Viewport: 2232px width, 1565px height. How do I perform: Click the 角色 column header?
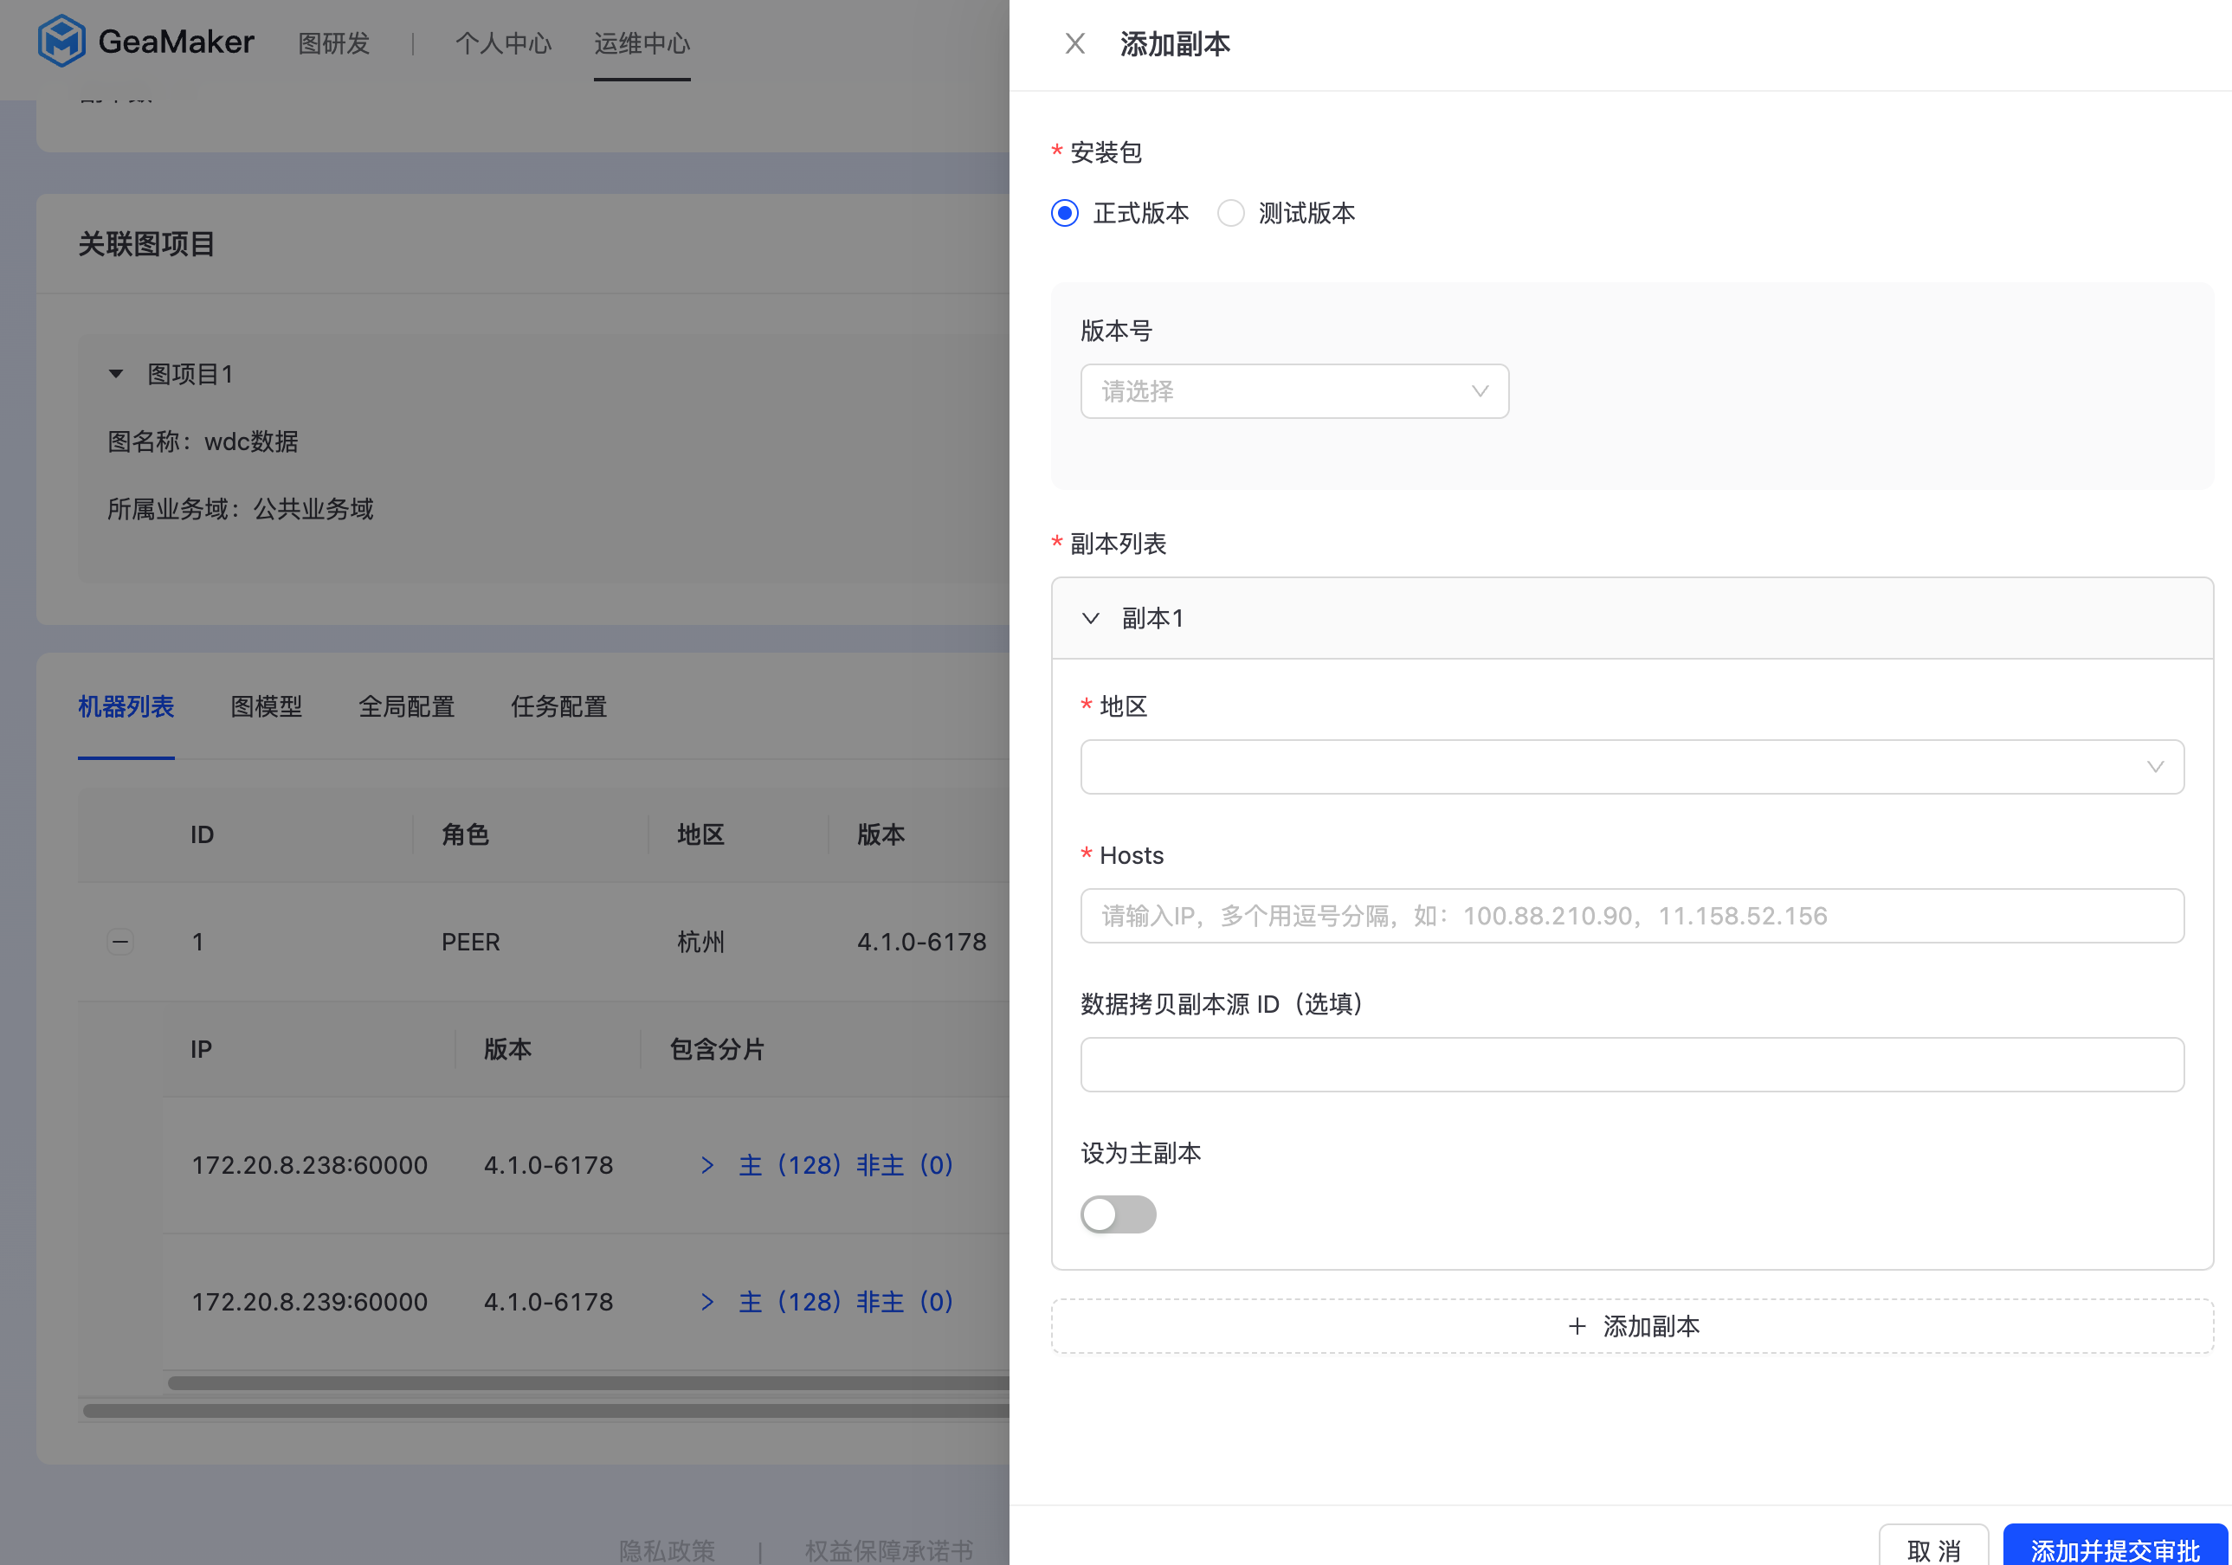pos(465,835)
